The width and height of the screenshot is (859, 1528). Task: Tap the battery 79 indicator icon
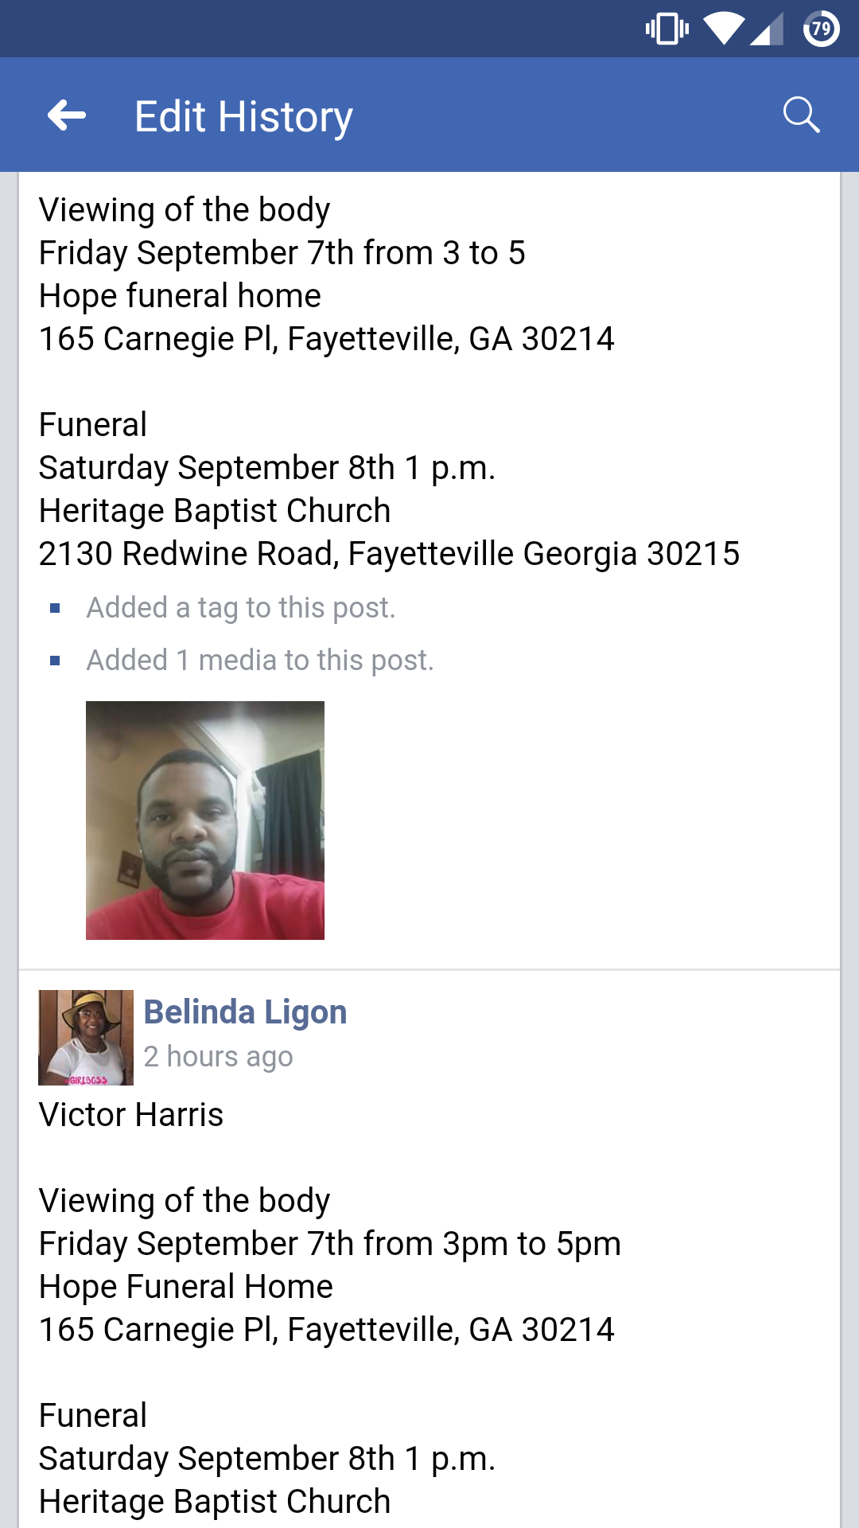click(x=821, y=29)
